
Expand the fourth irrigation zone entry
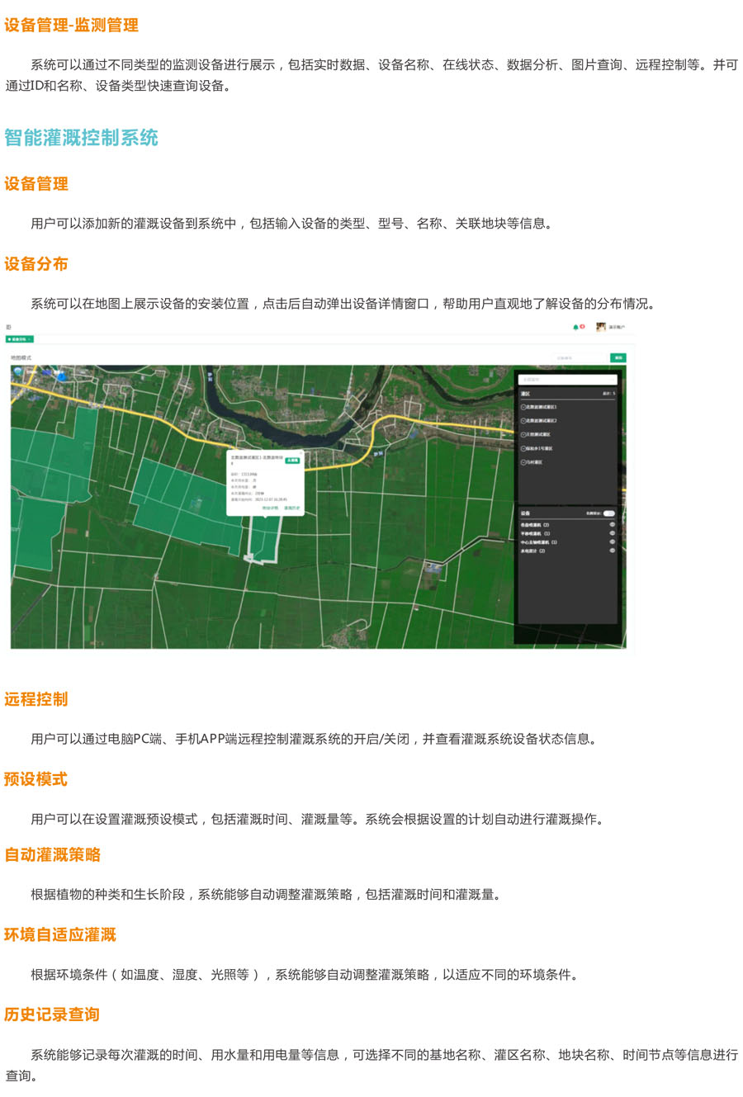coord(523,448)
